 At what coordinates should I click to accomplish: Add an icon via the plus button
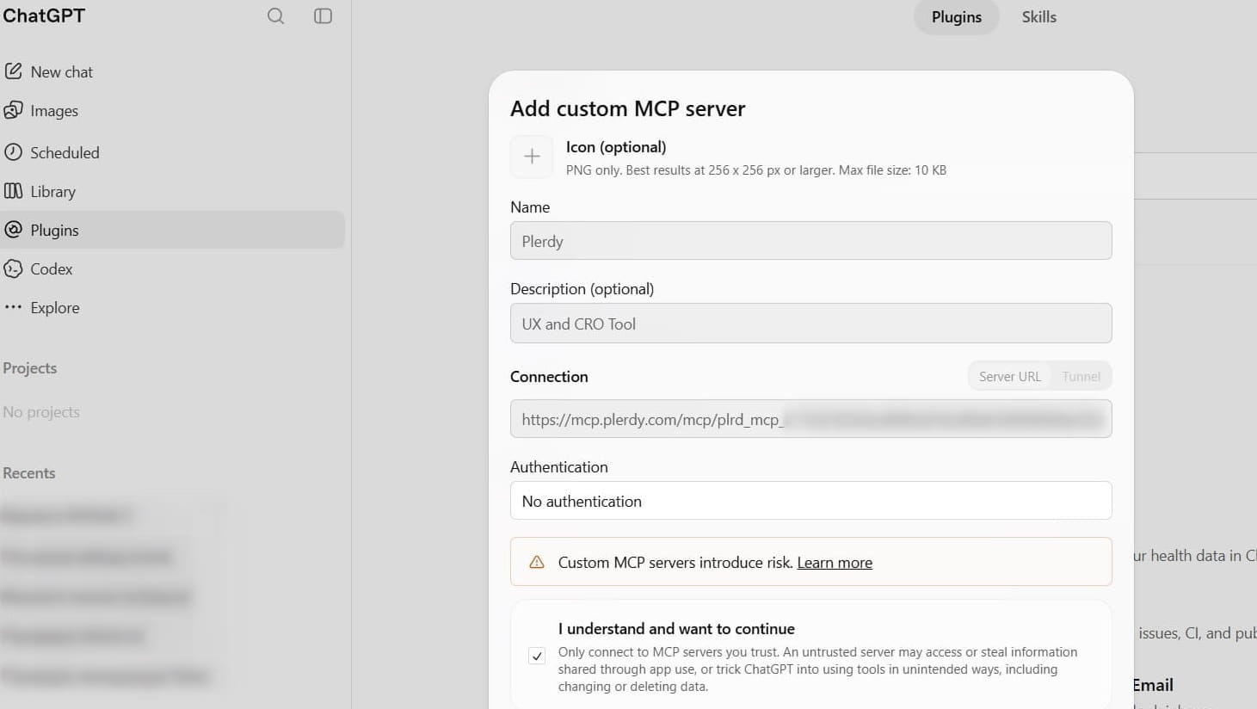(532, 157)
